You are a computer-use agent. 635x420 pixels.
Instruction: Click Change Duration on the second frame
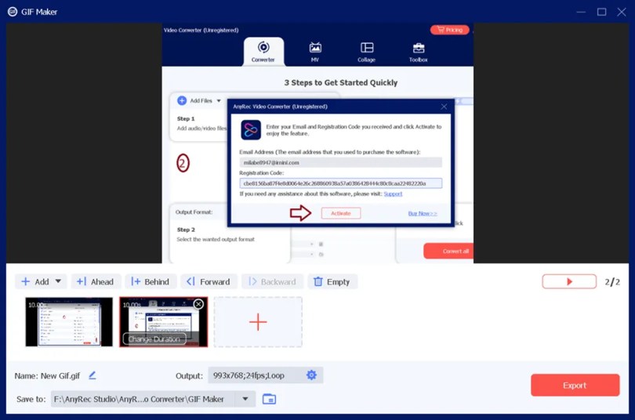(154, 339)
